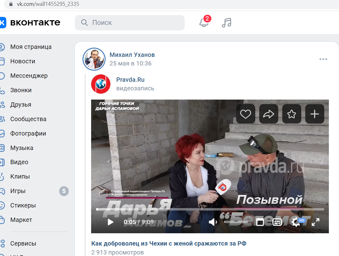View site security lock info

pyautogui.click(x=11, y=4)
